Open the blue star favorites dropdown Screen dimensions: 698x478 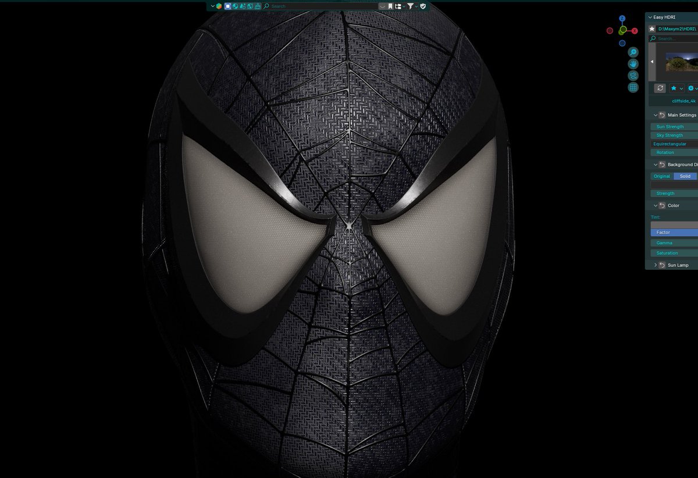tap(676, 88)
